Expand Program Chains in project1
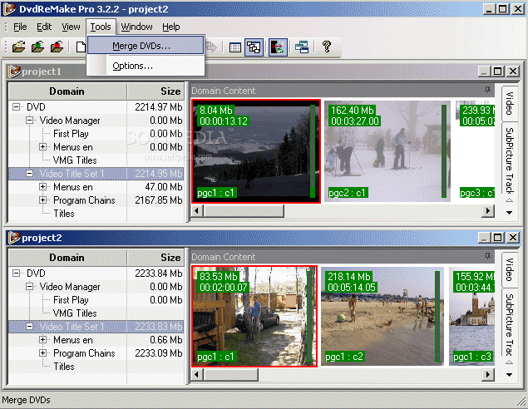The image size is (528, 409). (42, 200)
